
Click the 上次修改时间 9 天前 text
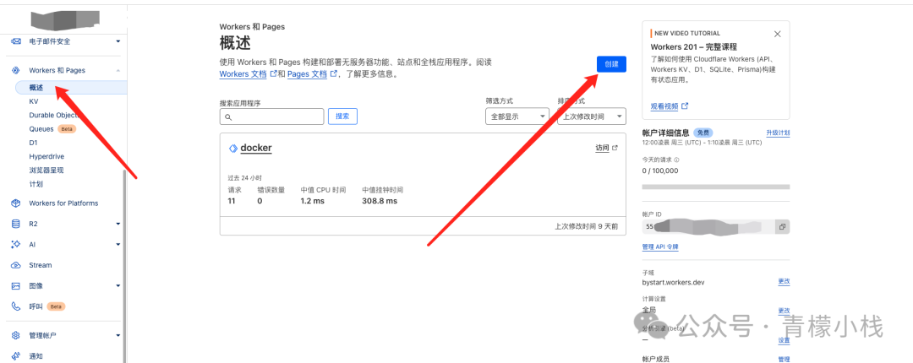click(587, 225)
